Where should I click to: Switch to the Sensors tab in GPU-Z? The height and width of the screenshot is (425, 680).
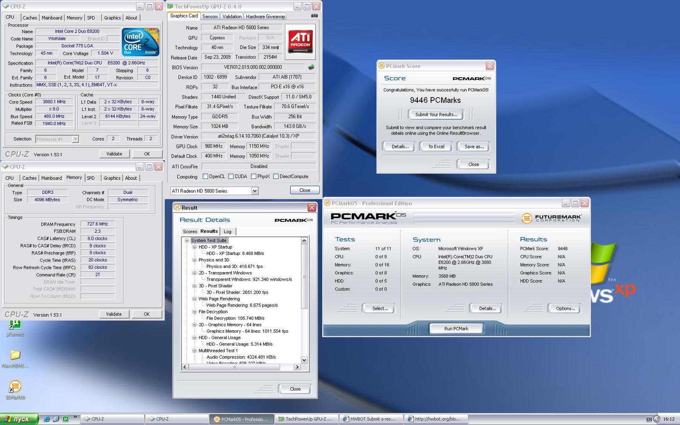[x=210, y=17]
